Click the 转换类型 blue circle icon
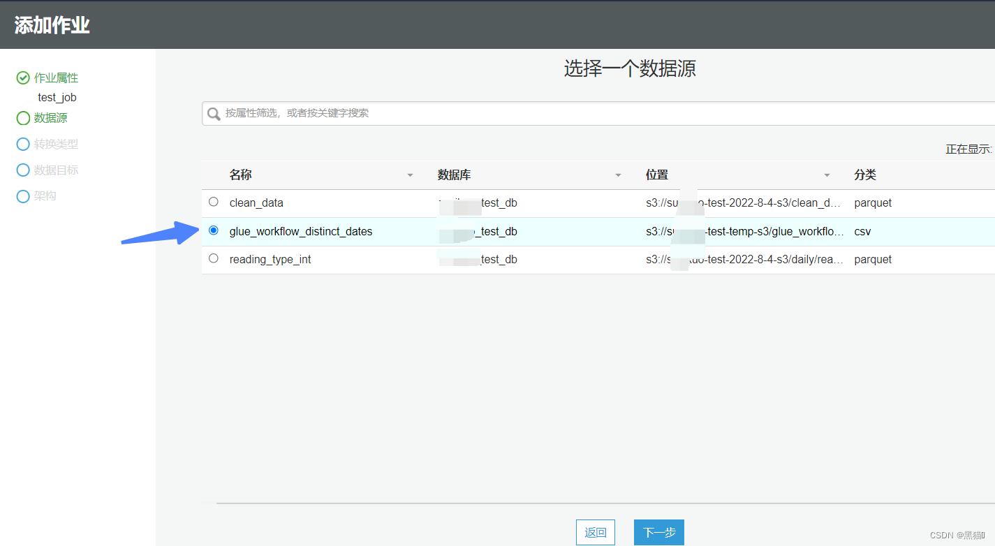The height and width of the screenshot is (546, 995). pos(23,145)
